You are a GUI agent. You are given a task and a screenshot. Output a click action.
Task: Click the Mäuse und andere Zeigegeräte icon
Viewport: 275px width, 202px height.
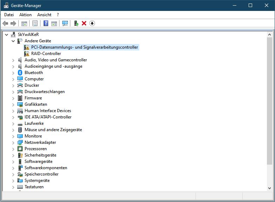(20, 130)
